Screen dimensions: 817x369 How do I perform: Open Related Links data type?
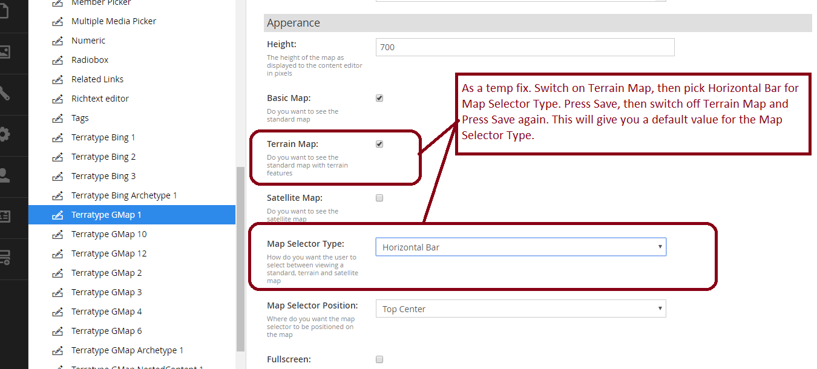click(97, 79)
